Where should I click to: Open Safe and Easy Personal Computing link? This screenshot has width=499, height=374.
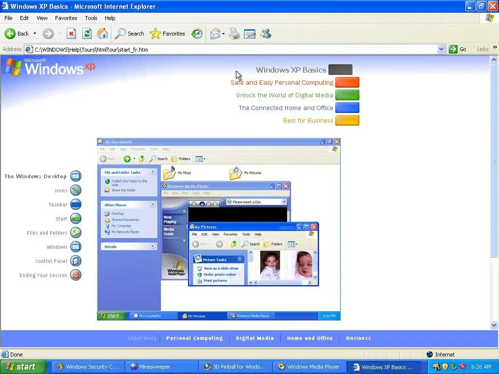tap(282, 83)
